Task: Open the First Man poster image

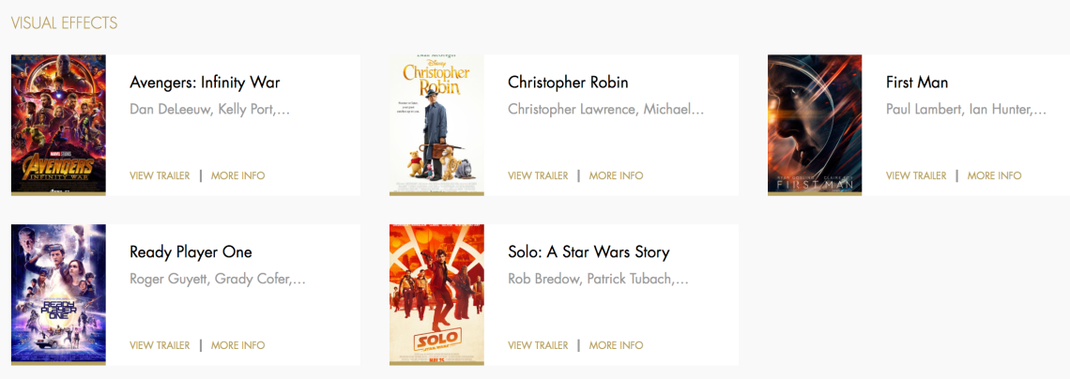Action: [x=815, y=125]
